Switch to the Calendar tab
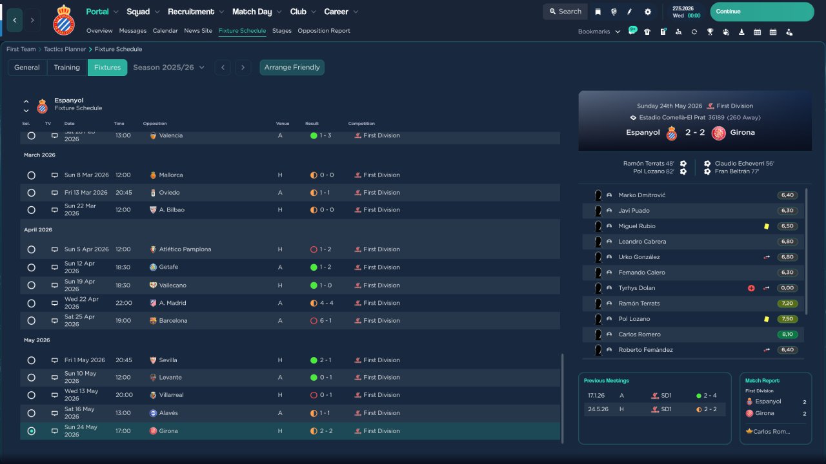The image size is (826, 464). (x=165, y=31)
